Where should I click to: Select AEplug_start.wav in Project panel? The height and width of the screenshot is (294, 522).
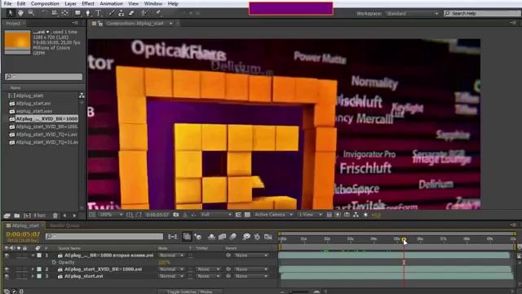[34, 111]
